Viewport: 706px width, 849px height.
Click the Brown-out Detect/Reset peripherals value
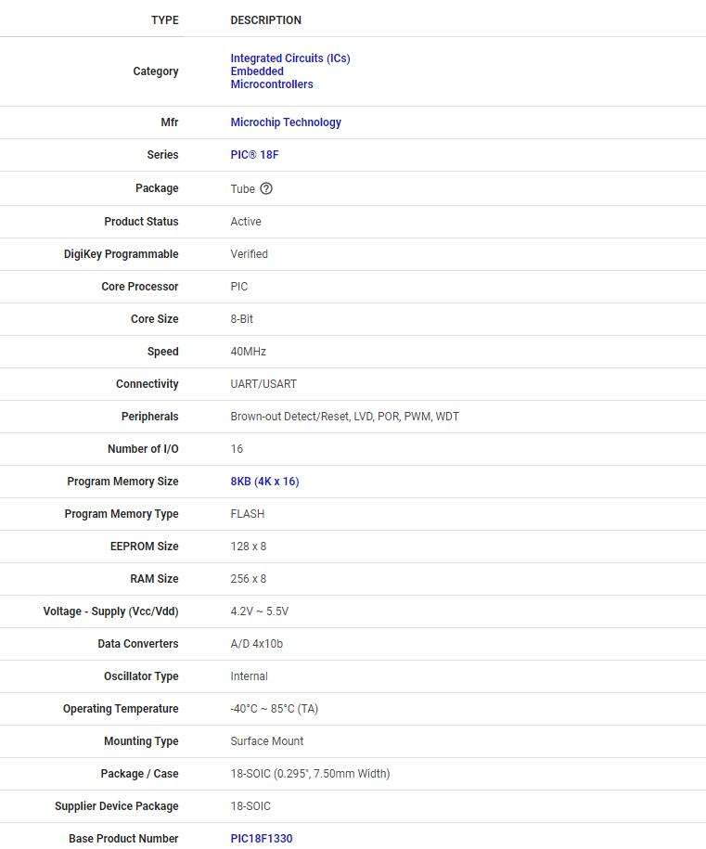pyautogui.click(x=344, y=417)
